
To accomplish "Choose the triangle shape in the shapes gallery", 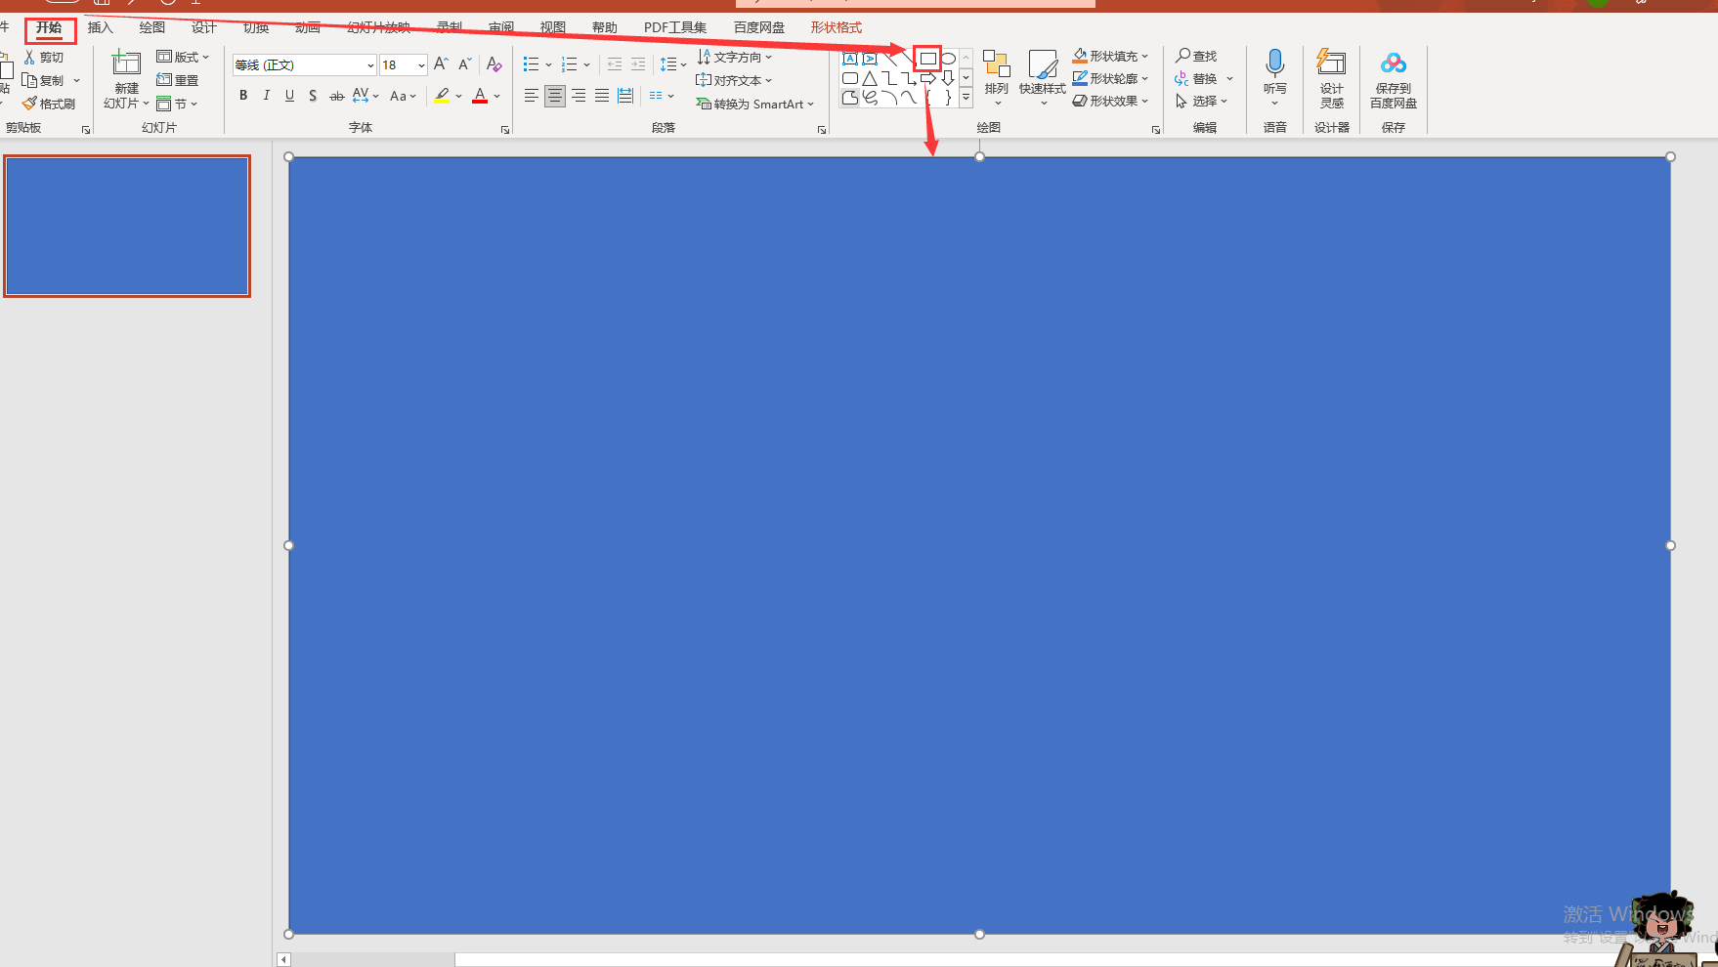I will pos(870,78).
